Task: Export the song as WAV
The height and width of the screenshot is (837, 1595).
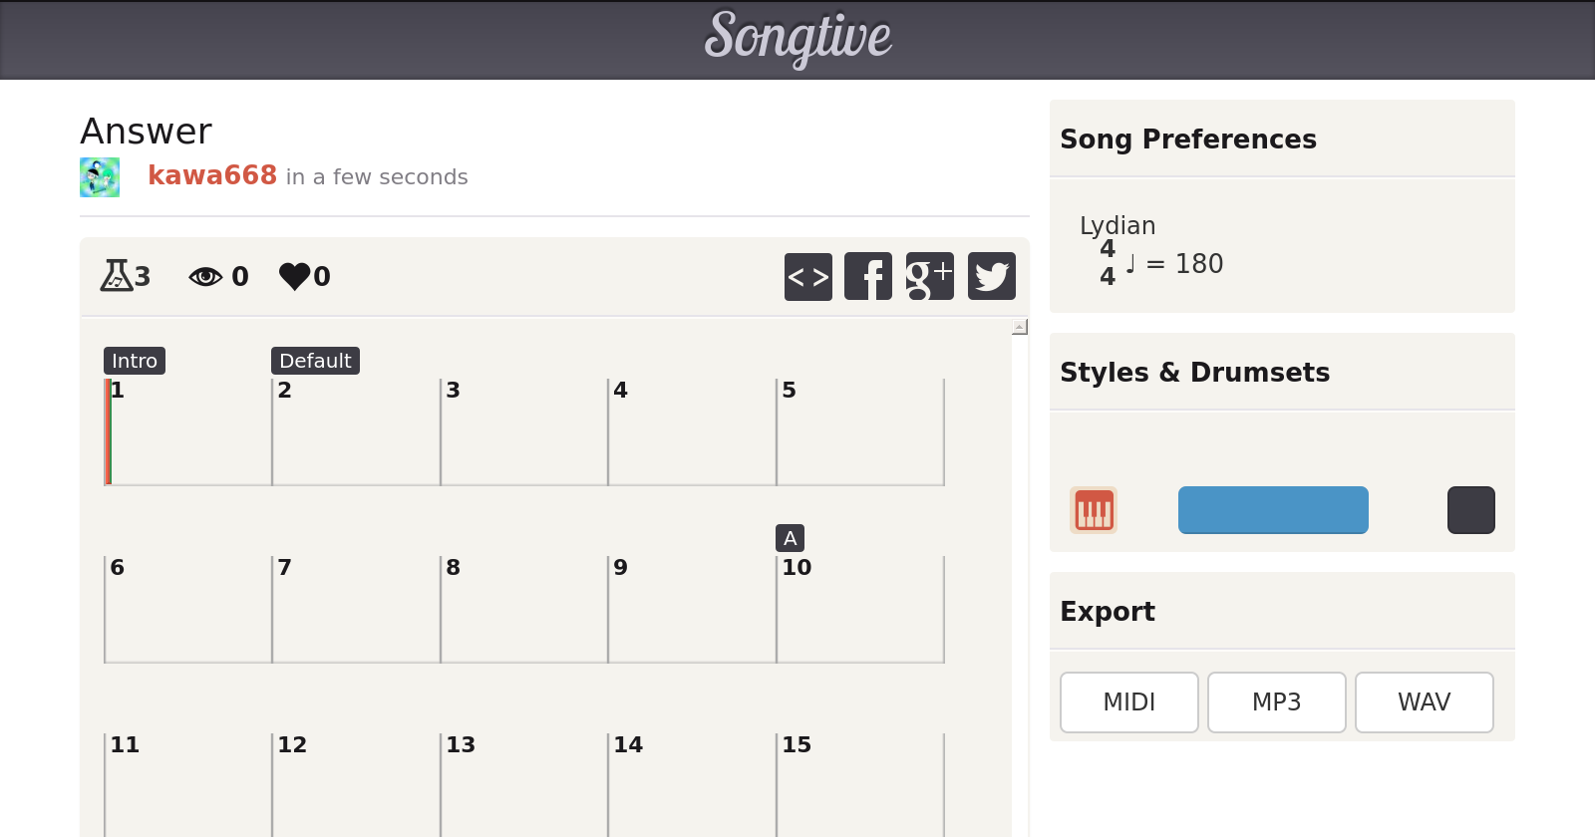Action: (1424, 702)
